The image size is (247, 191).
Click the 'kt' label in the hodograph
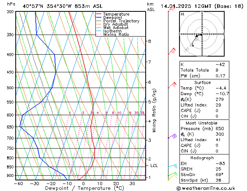[182, 14]
